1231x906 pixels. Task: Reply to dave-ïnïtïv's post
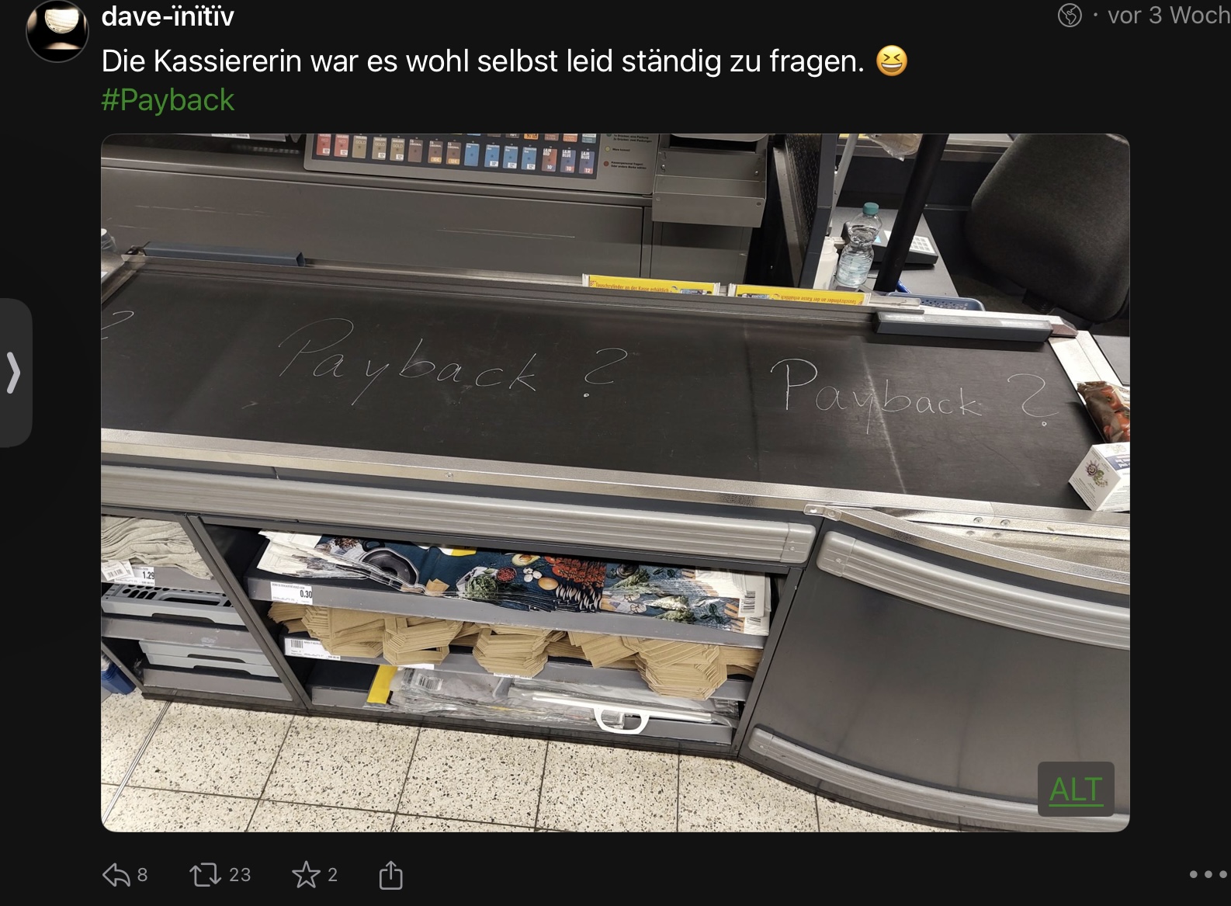coord(116,875)
